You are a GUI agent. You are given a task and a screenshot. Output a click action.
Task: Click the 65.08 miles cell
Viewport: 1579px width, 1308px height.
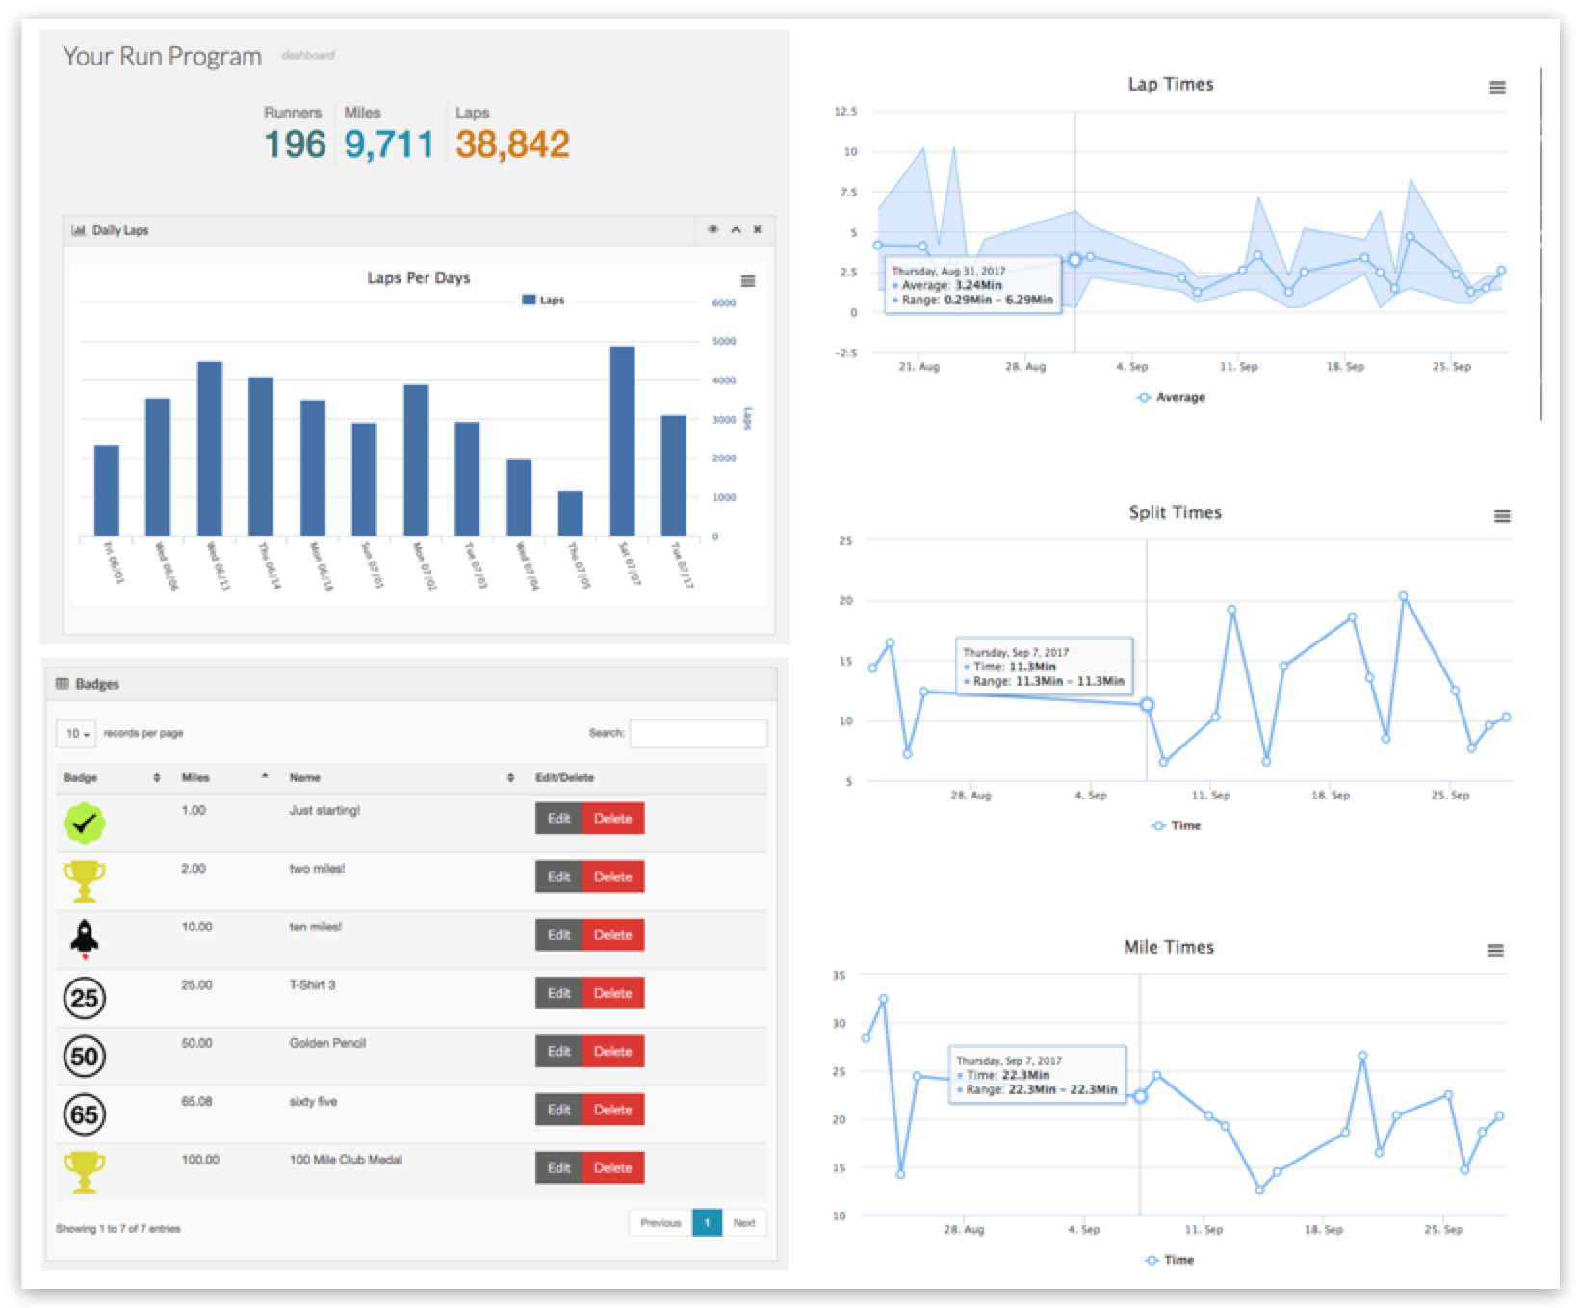pos(198,1101)
